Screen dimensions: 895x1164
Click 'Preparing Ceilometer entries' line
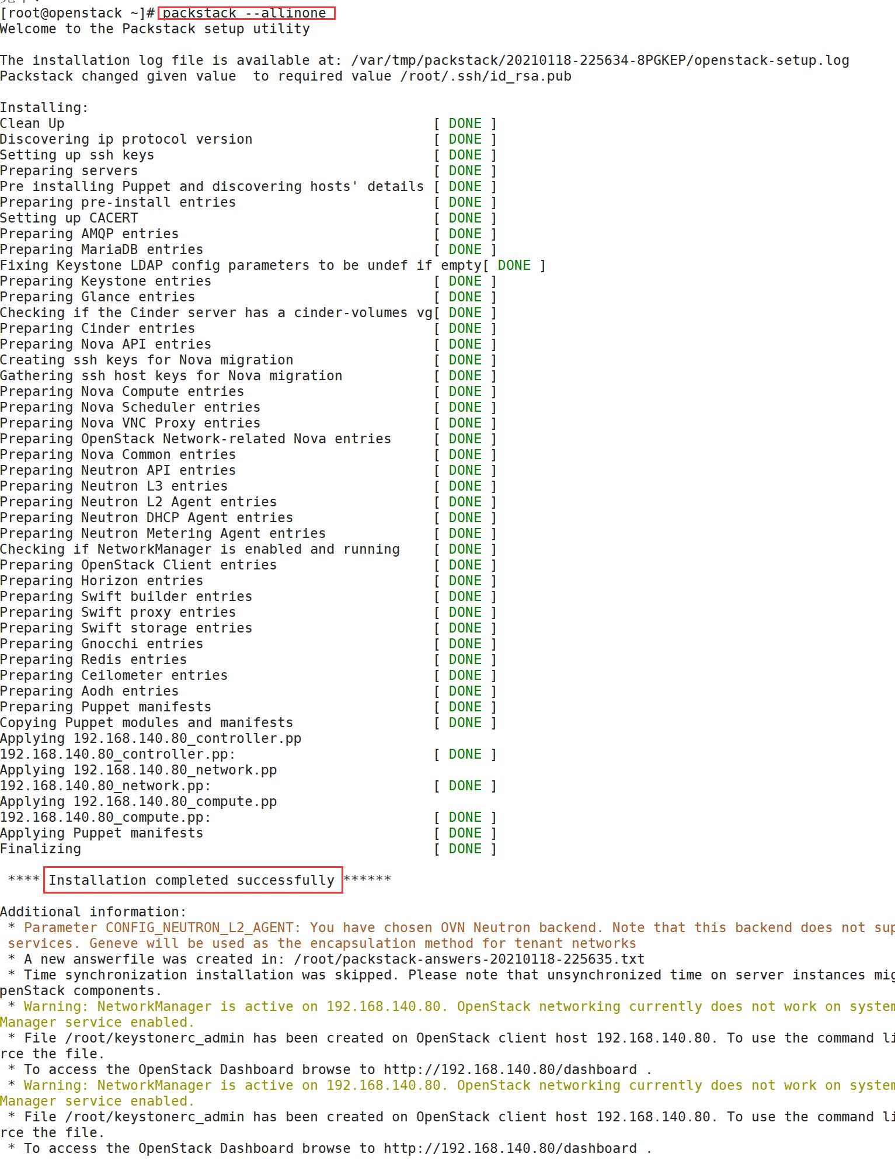tap(114, 676)
